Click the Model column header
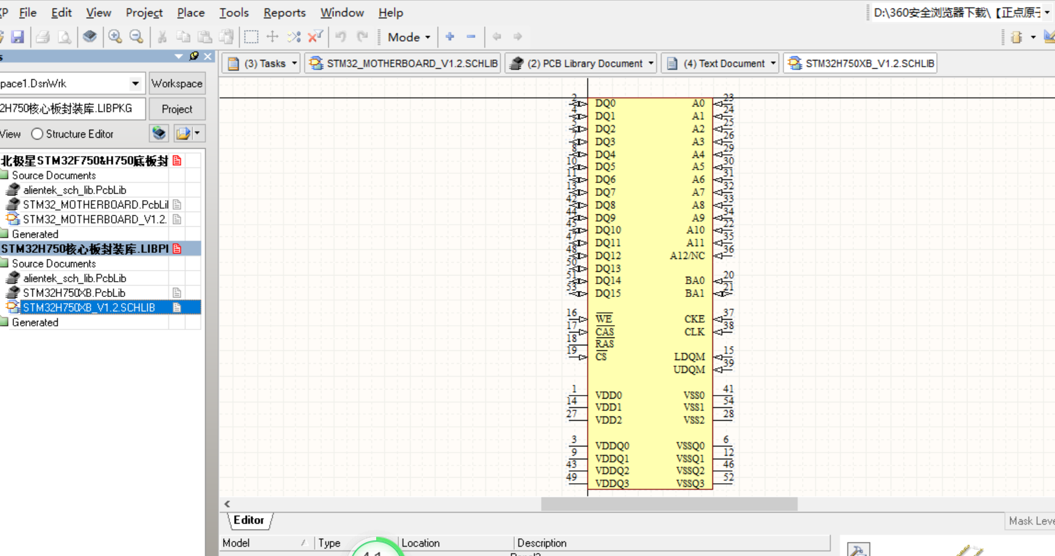The width and height of the screenshot is (1055, 556). 266,543
